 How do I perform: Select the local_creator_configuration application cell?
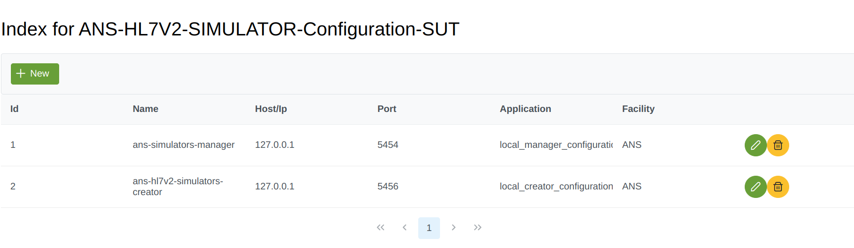click(x=556, y=187)
